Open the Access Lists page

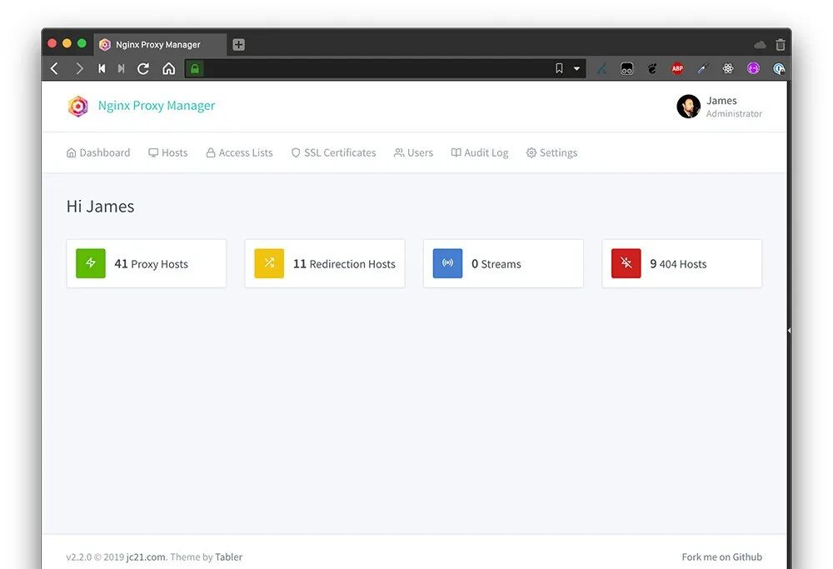click(239, 153)
